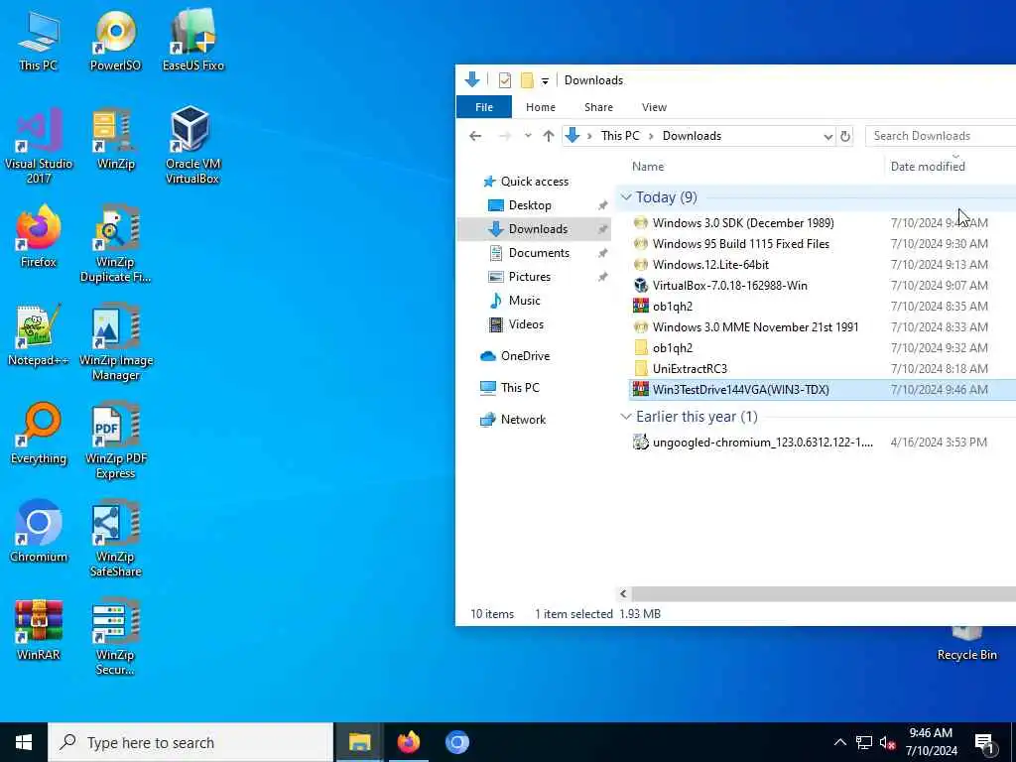Click This PC in the address breadcrumb
The width and height of the screenshot is (1016, 762).
(x=620, y=136)
